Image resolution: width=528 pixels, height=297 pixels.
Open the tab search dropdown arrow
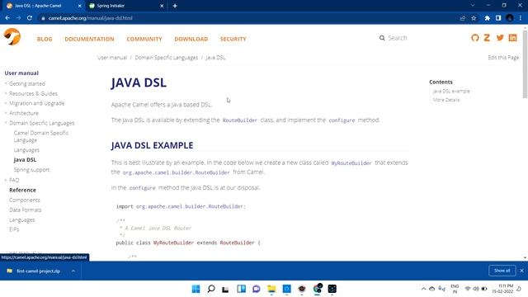pyautogui.click(x=473, y=6)
